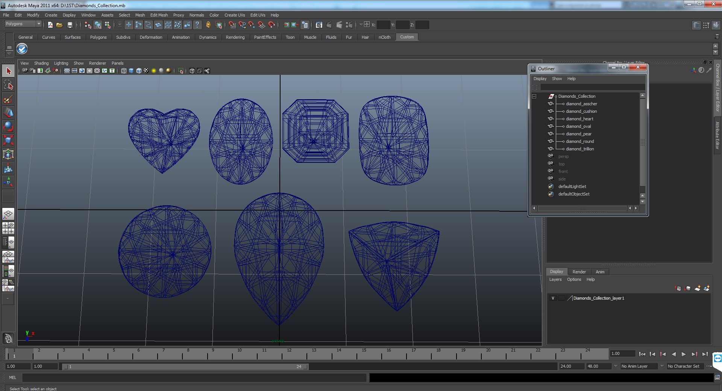Click the Save Scene disk icon
The width and height of the screenshot is (722, 391).
(70, 25)
